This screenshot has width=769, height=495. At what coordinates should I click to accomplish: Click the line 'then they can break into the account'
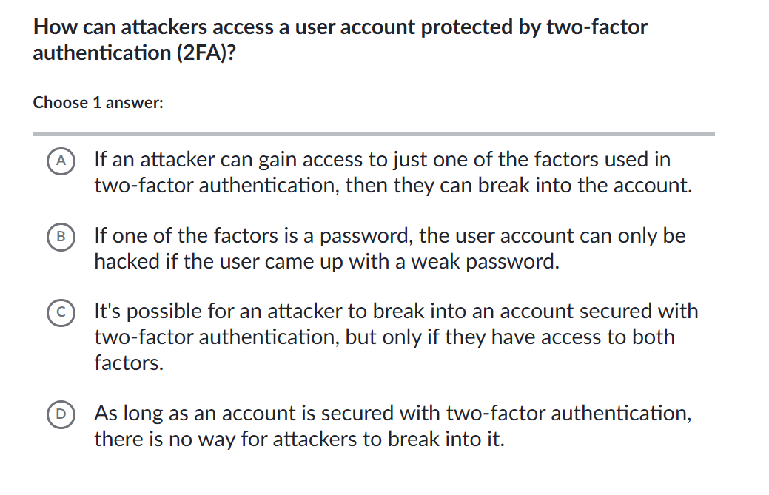pyautogui.click(x=393, y=185)
